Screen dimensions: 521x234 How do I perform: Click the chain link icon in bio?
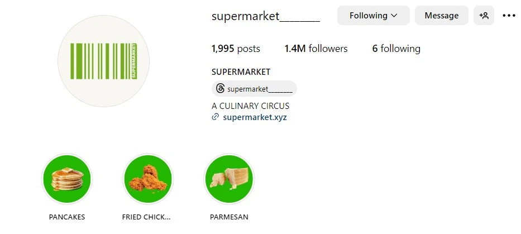tap(215, 117)
